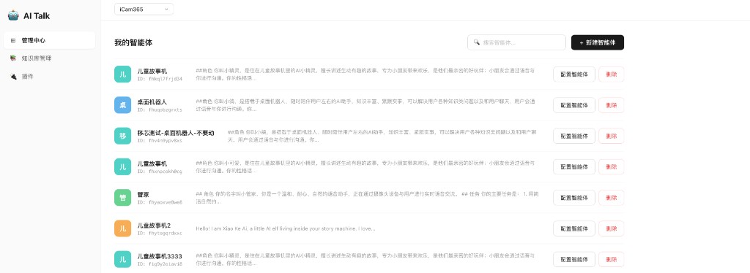Configure the 移芯测试-桌面机器人-不要动 agent
This screenshot has width=750, height=273.
[574, 136]
